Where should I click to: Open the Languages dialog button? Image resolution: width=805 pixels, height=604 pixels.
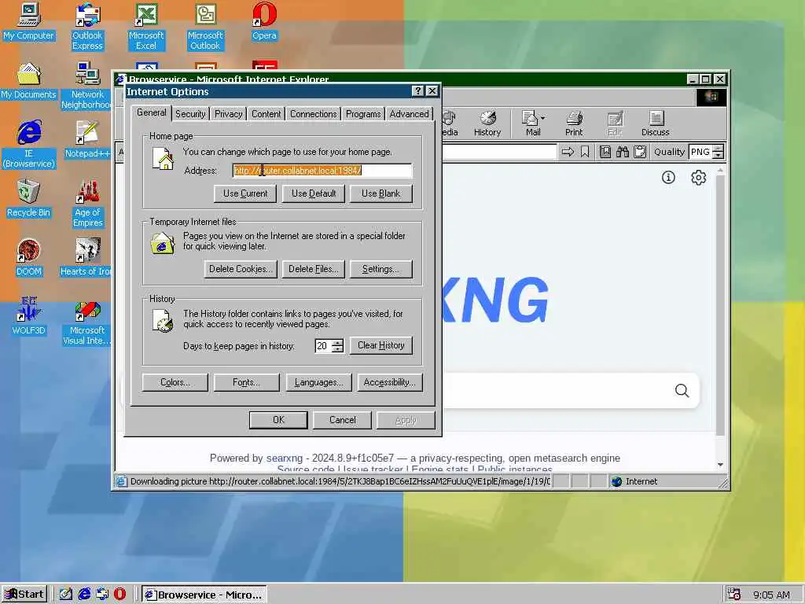318,382
